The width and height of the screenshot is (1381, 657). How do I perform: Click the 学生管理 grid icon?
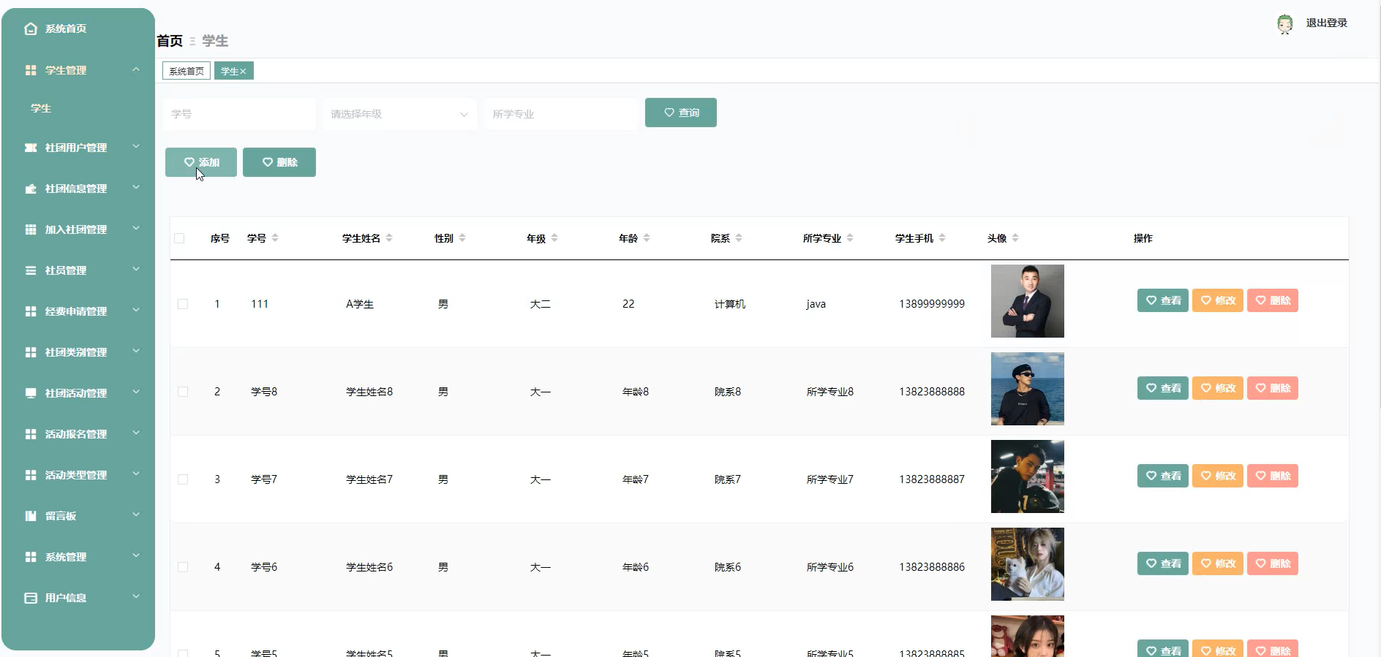pyautogui.click(x=31, y=70)
